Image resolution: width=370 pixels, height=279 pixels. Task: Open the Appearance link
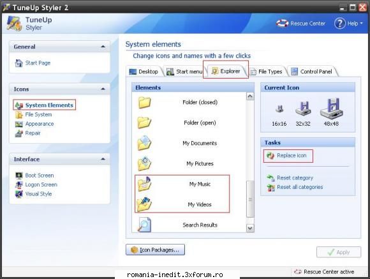pyautogui.click(x=40, y=124)
